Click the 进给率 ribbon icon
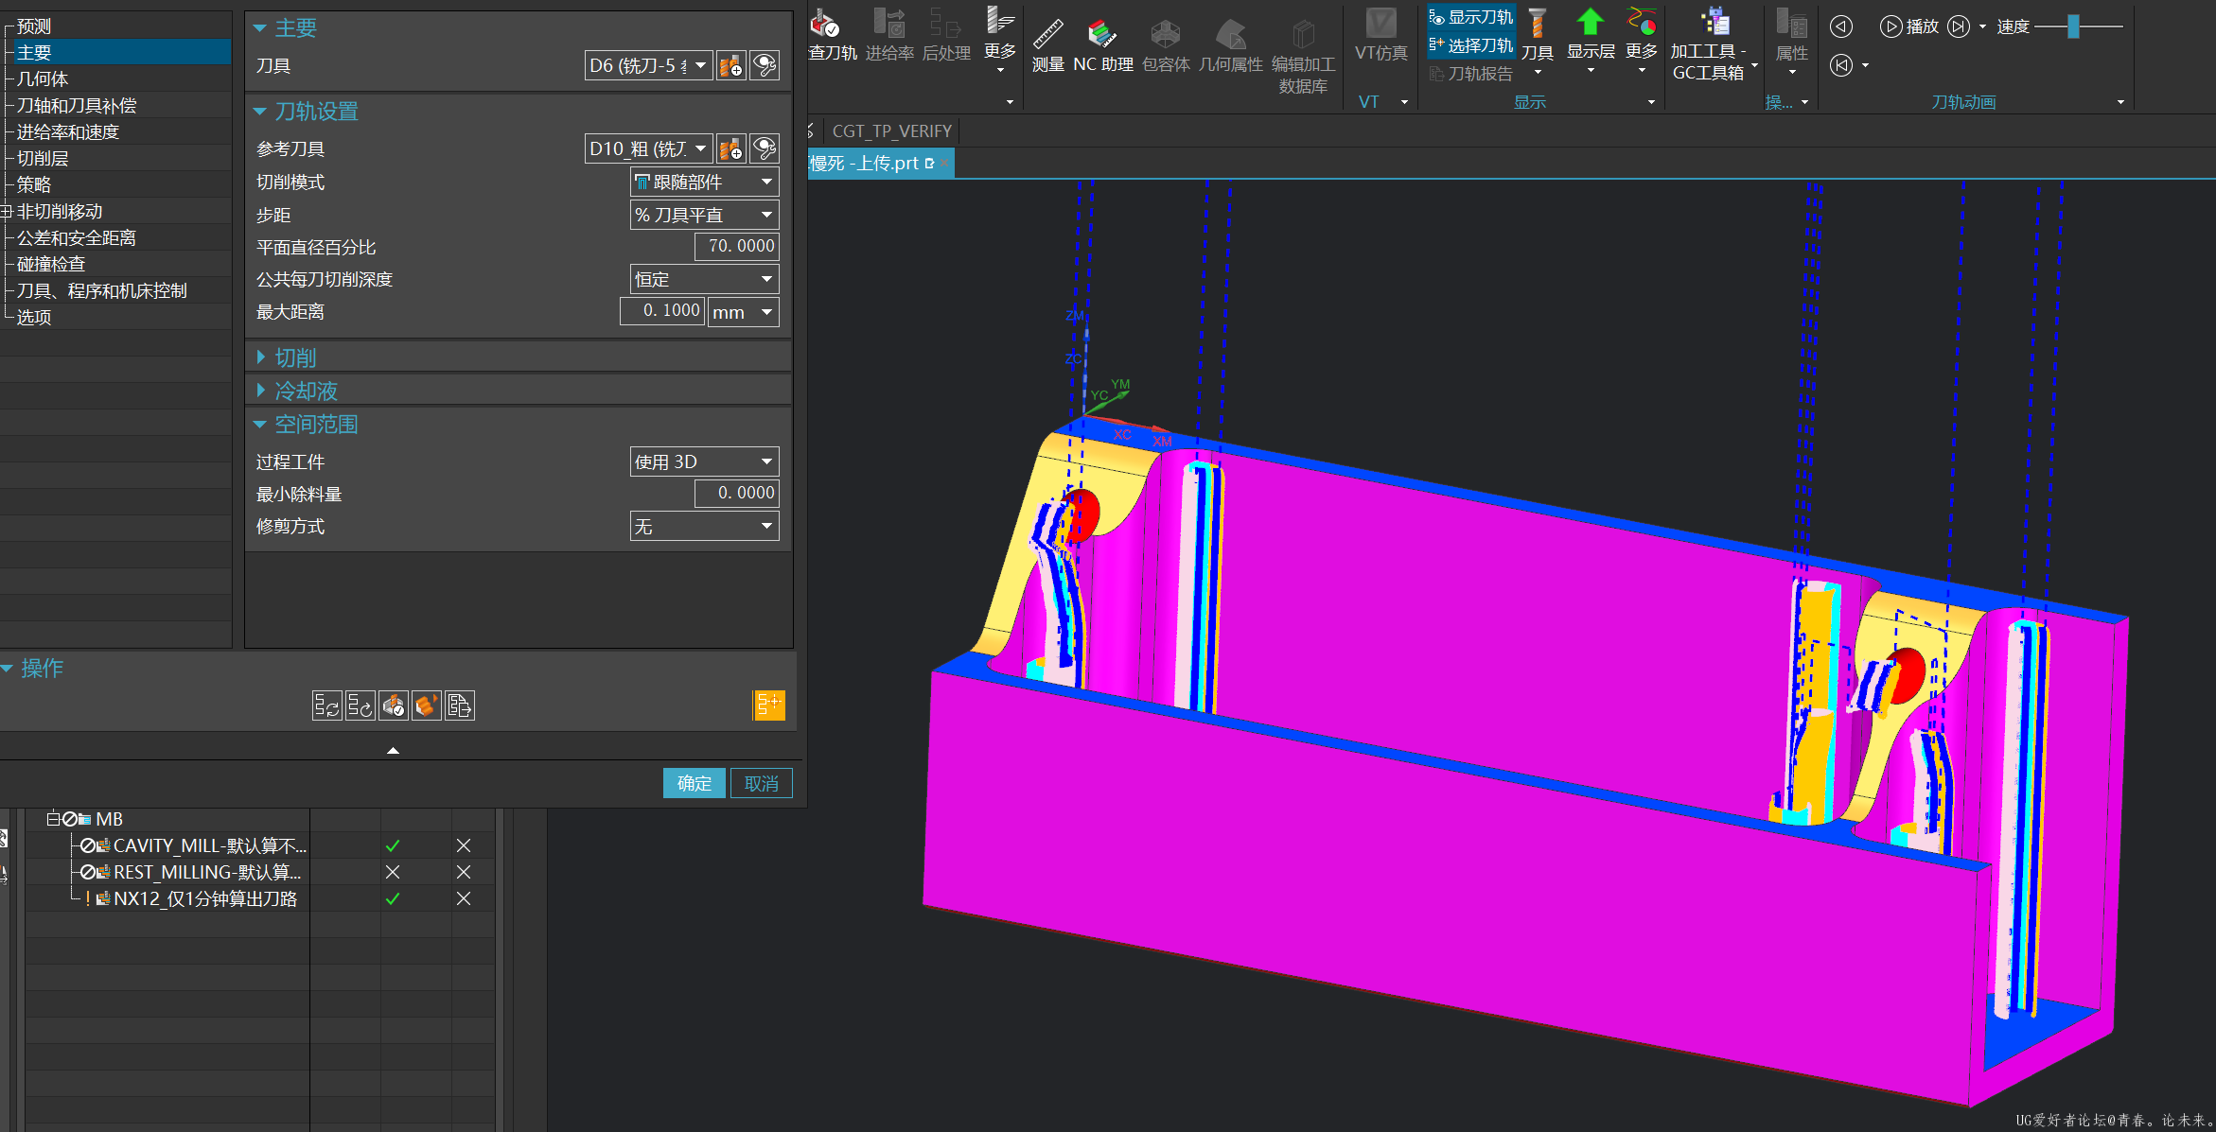 click(889, 34)
